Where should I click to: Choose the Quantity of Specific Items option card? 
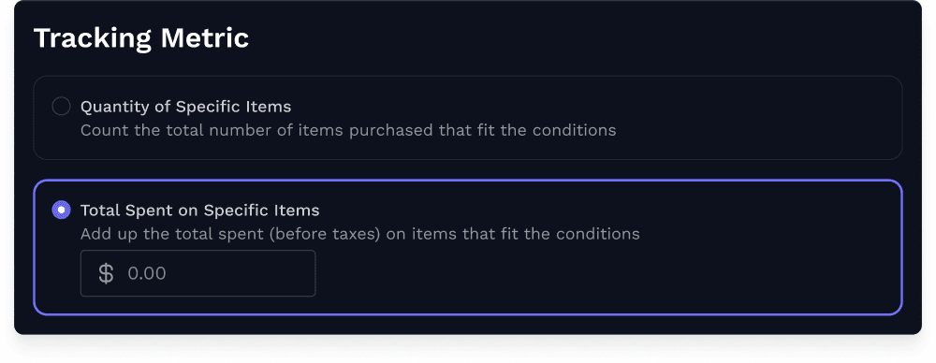point(467,118)
